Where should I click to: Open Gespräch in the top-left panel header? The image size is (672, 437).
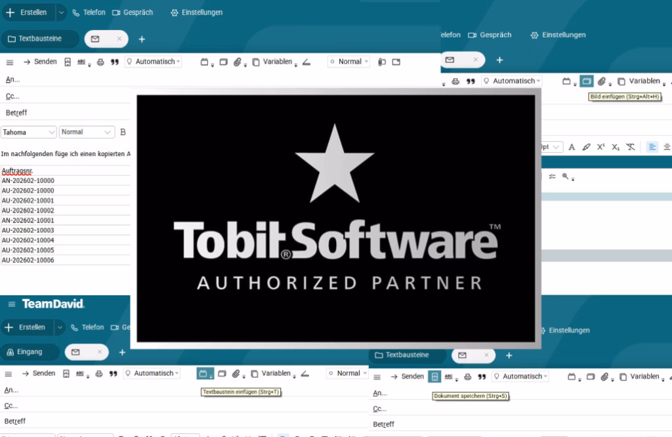pos(133,12)
